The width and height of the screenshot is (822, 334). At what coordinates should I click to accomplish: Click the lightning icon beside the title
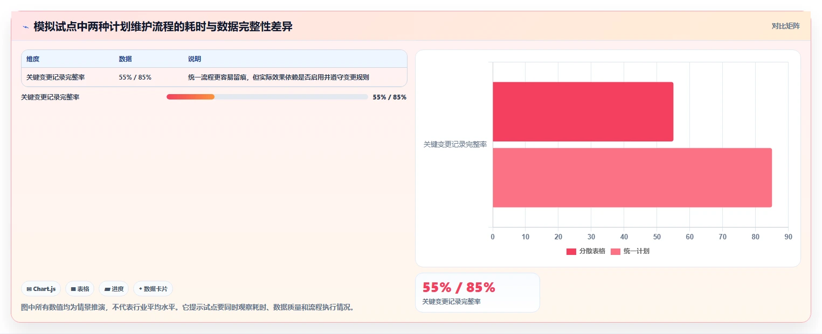(x=25, y=27)
